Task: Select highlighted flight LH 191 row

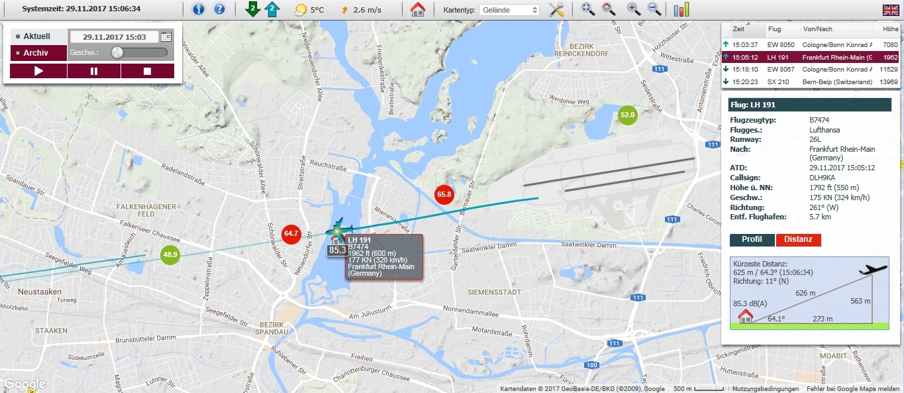Action: 810,58
